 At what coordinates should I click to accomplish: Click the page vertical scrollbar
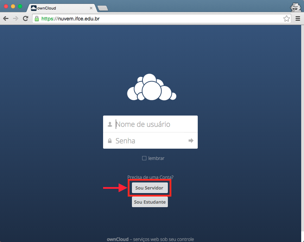[x=303, y=128]
